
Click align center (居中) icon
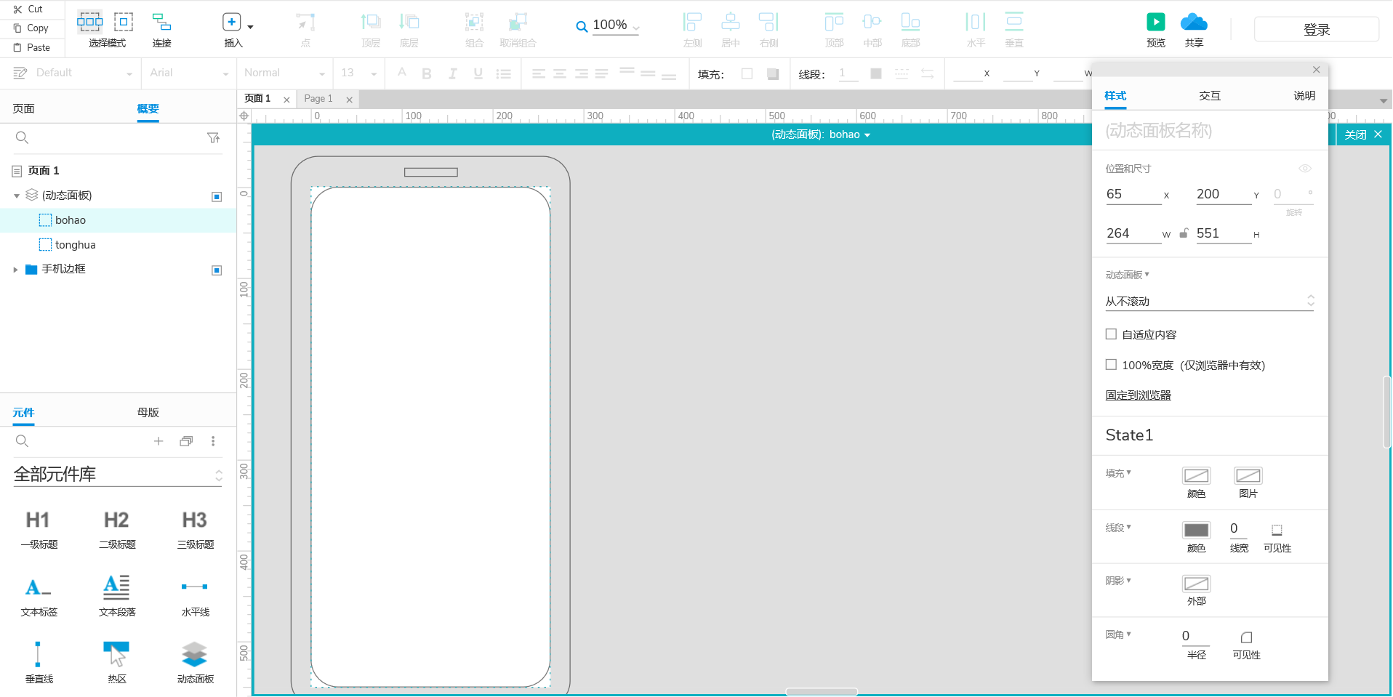click(x=731, y=22)
